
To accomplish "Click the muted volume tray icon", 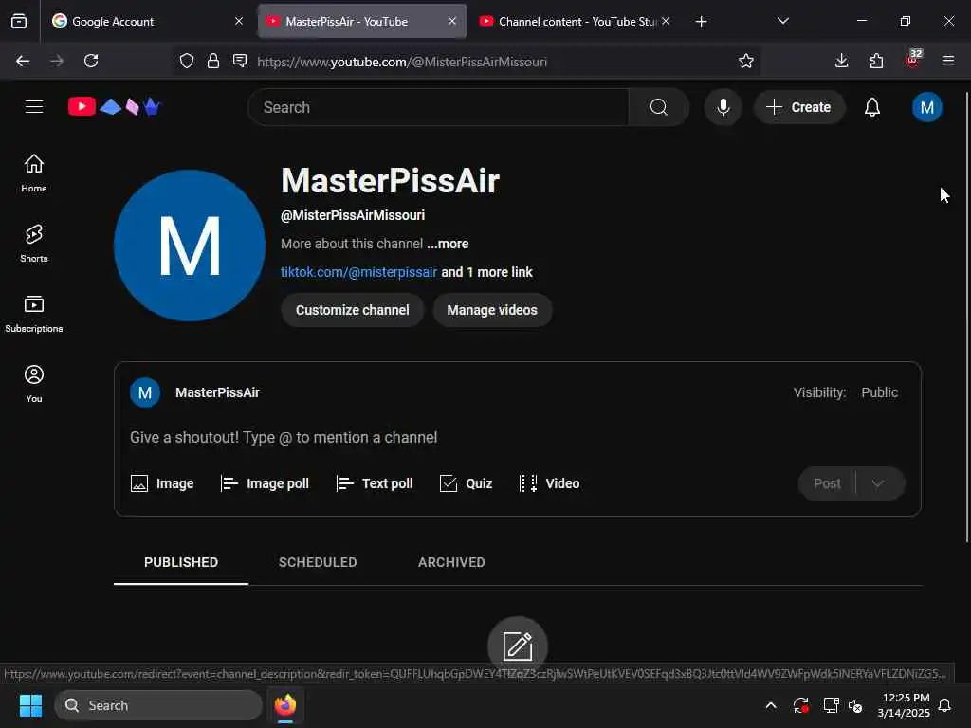I will pos(855,705).
